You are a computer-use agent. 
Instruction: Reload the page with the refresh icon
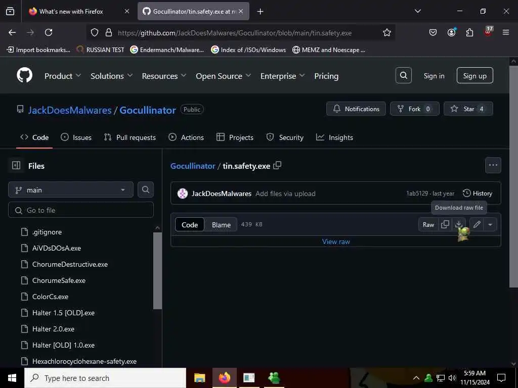(49, 32)
